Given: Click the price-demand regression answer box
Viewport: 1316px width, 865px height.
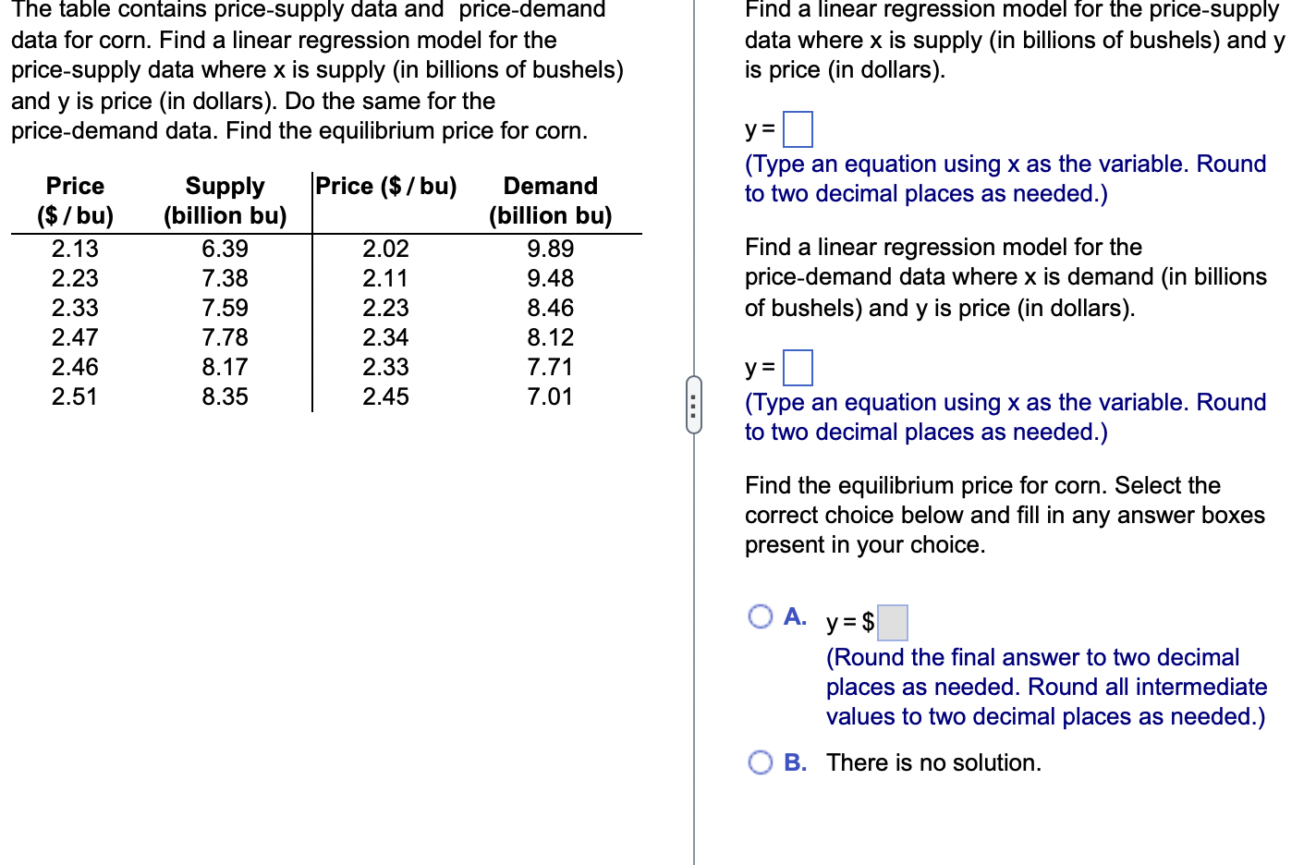Looking at the screenshot, I should pos(797,367).
